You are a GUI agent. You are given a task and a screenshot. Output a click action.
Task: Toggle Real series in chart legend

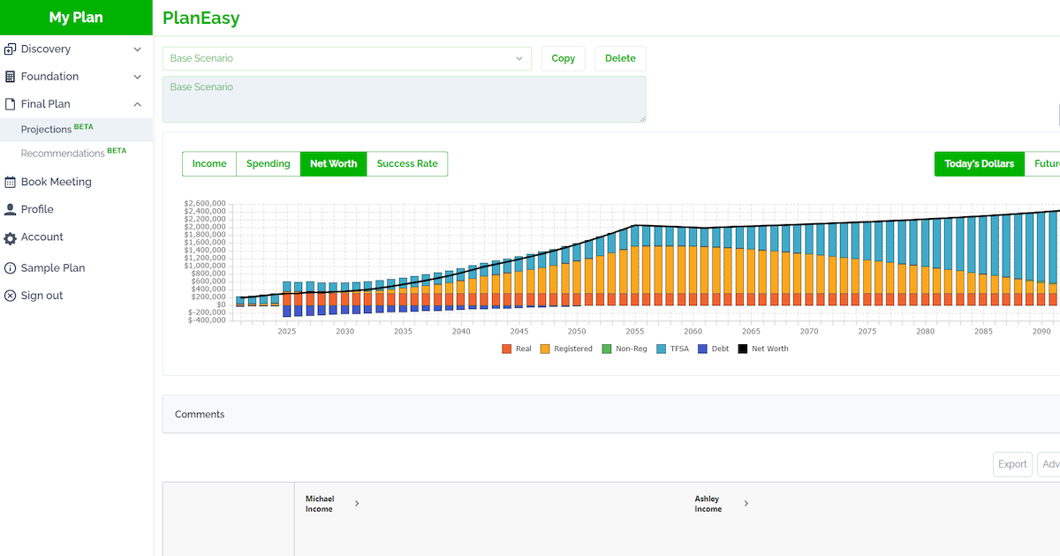517,349
